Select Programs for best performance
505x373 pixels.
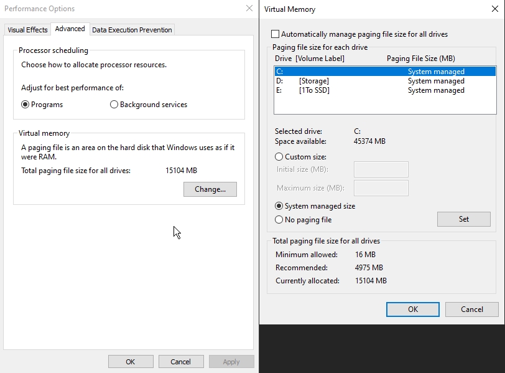pyautogui.click(x=25, y=105)
